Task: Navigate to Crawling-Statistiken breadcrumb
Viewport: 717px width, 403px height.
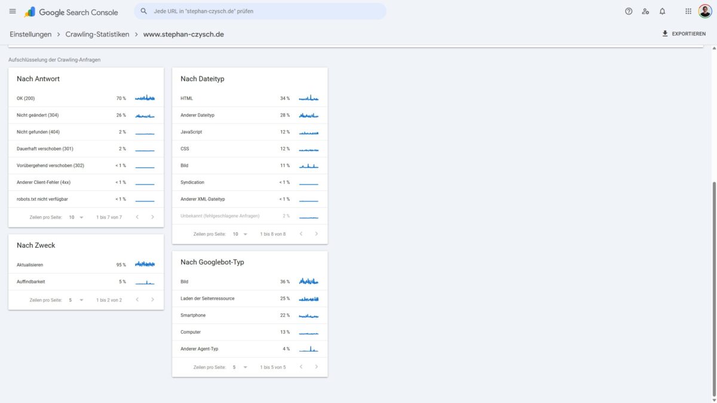Action: [x=97, y=35]
